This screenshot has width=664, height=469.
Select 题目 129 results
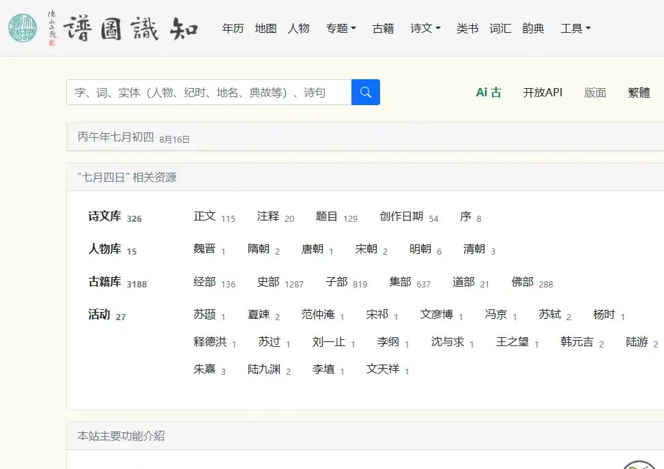coord(336,216)
